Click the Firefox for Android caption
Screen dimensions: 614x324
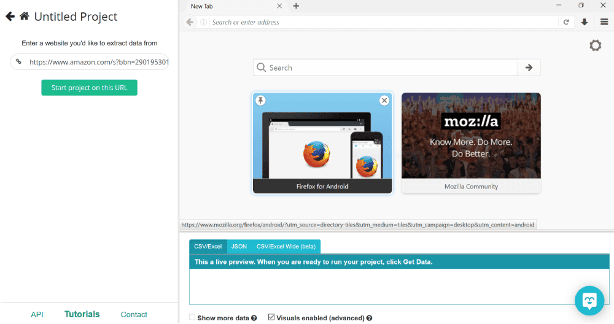[x=322, y=187]
